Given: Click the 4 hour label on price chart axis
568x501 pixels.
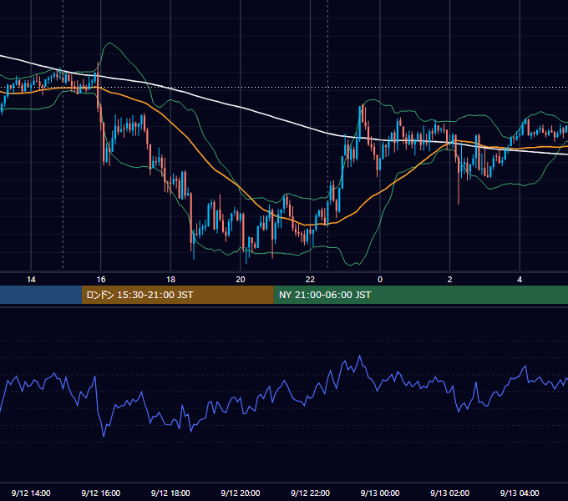Looking at the screenshot, I should [x=520, y=280].
